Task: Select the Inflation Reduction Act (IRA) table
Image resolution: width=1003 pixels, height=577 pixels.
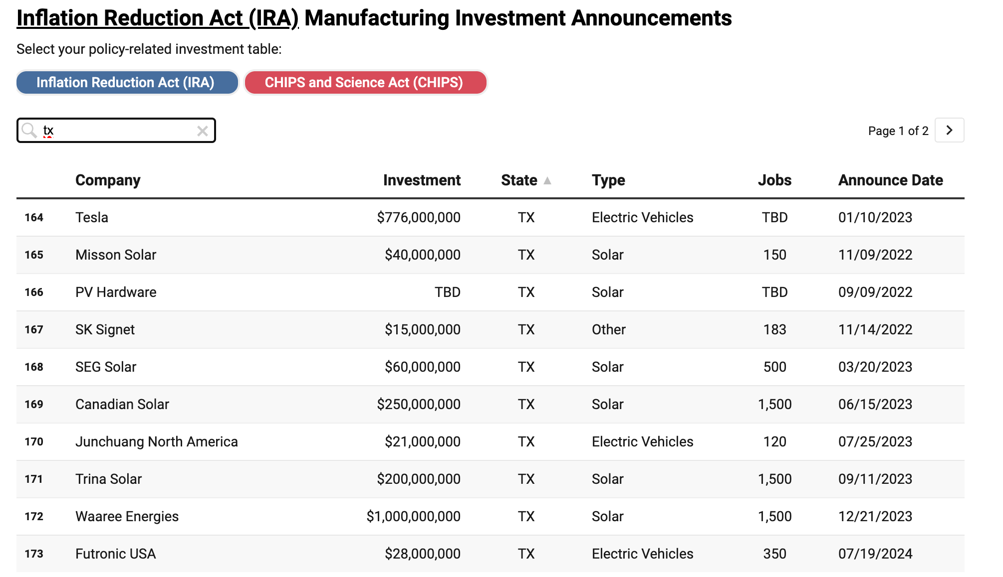Action: [127, 82]
